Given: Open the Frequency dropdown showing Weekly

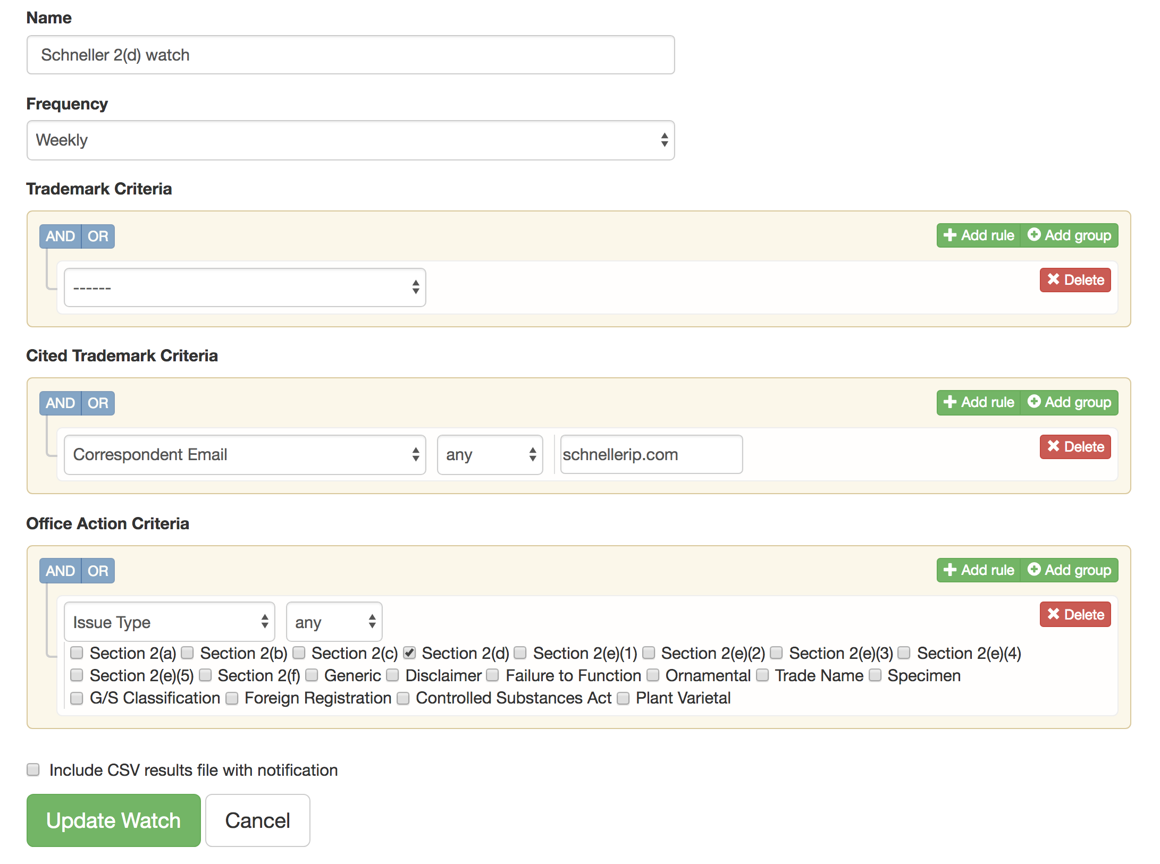Looking at the screenshot, I should pos(350,140).
